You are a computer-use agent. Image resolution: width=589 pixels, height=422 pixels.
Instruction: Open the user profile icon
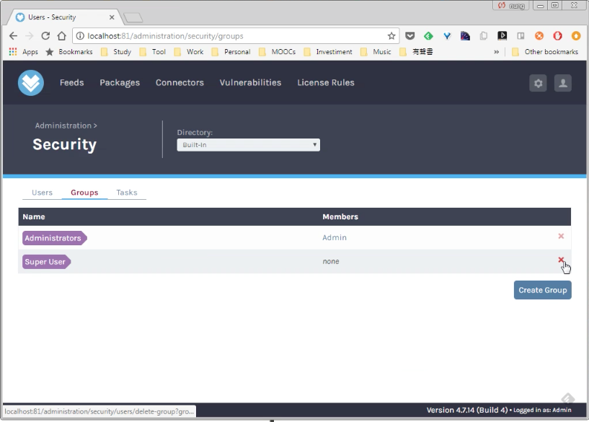[563, 83]
